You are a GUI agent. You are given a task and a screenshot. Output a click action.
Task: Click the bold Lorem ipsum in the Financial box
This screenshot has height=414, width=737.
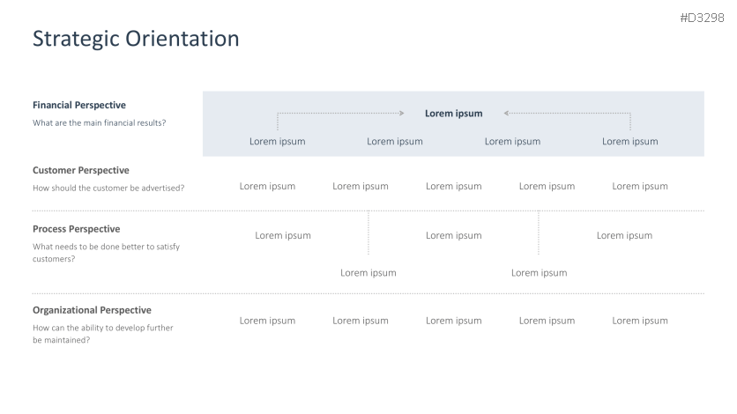click(454, 113)
